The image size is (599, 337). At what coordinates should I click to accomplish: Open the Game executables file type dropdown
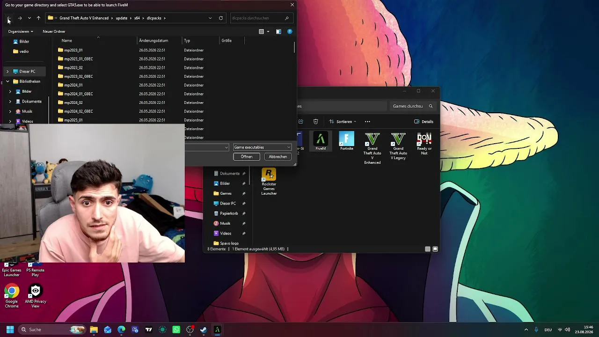tap(262, 147)
